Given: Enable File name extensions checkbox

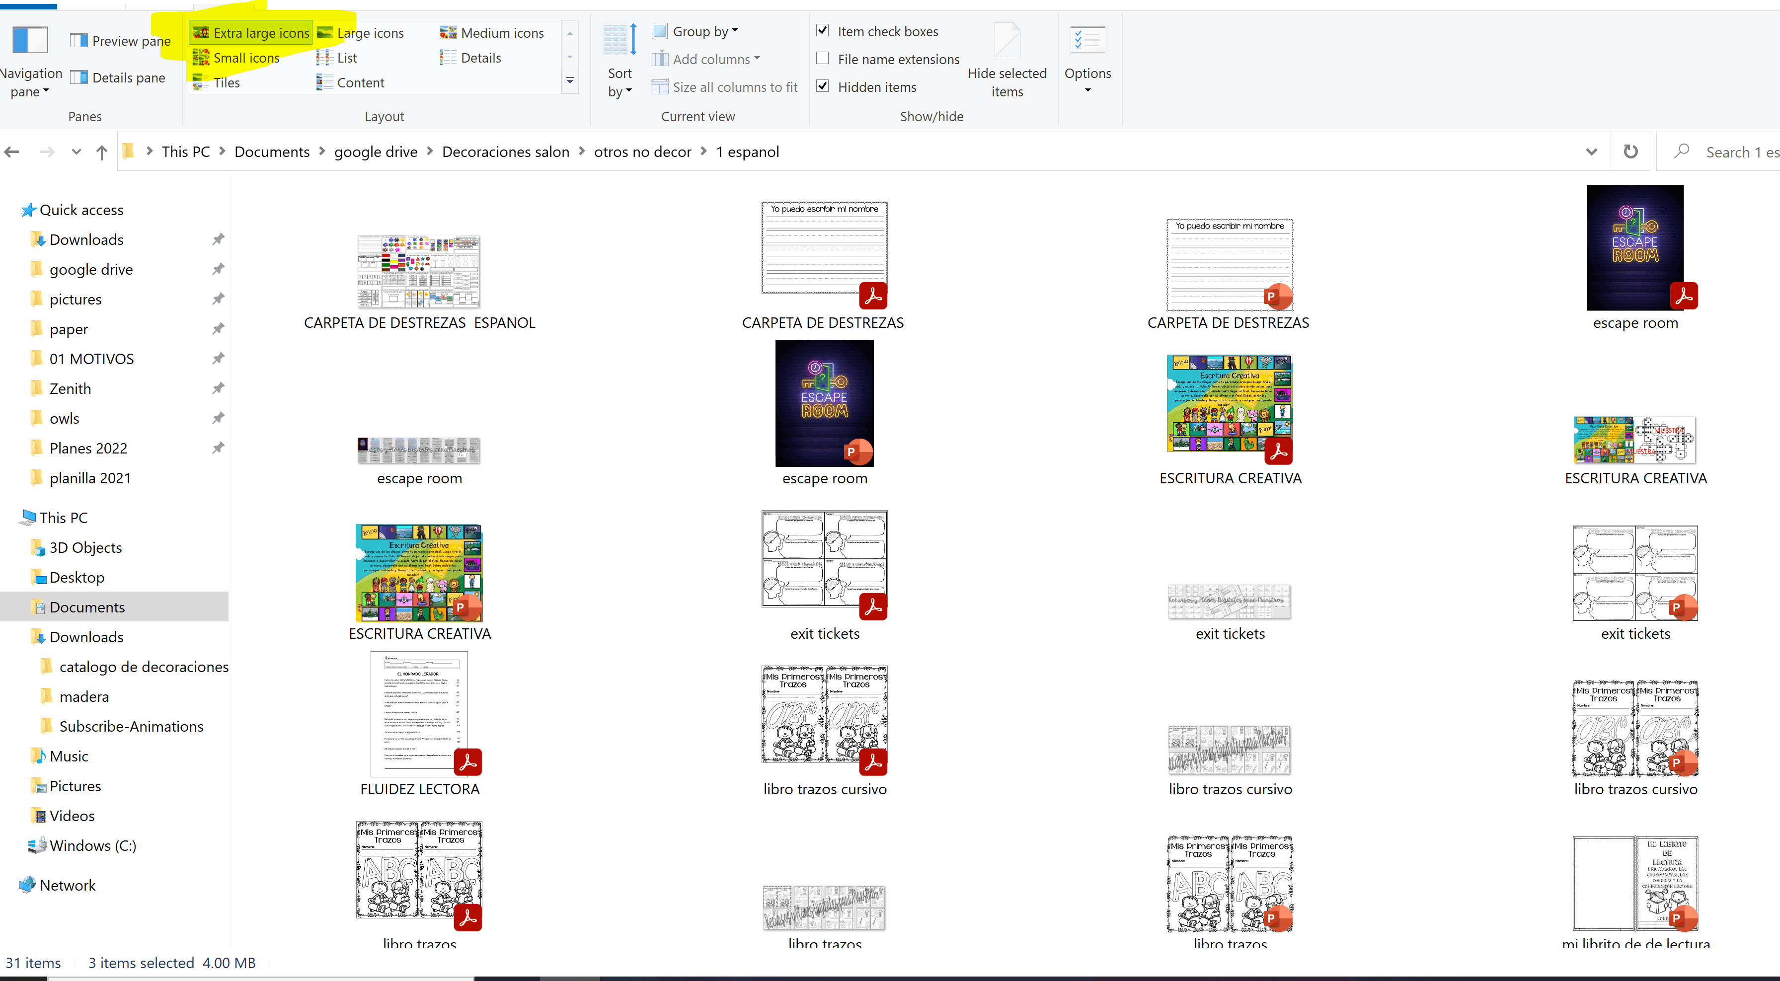Looking at the screenshot, I should [822, 59].
